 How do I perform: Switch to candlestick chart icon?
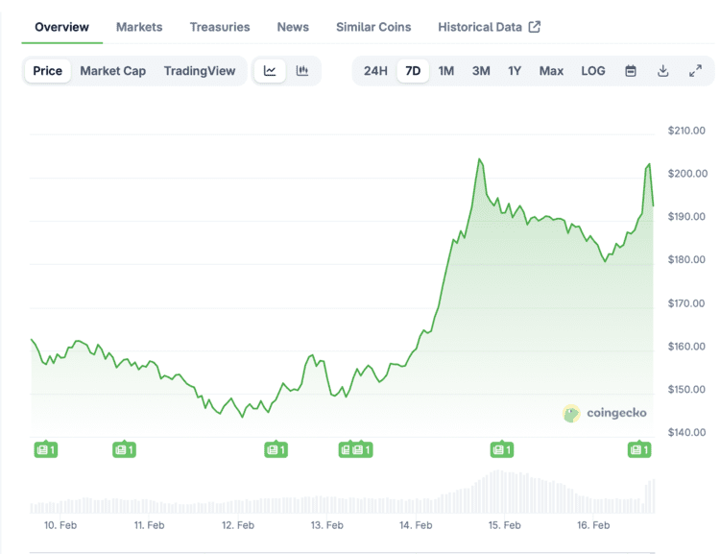(x=302, y=71)
